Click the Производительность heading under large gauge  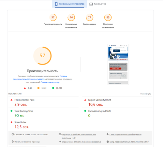(x=42, y=71)
